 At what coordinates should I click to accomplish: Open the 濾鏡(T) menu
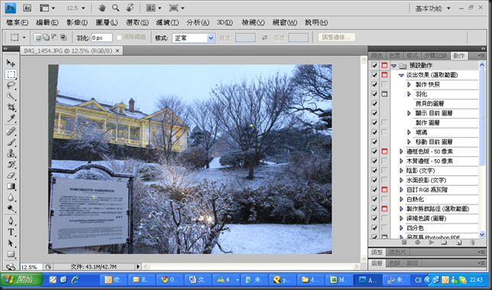pos(167,22)
